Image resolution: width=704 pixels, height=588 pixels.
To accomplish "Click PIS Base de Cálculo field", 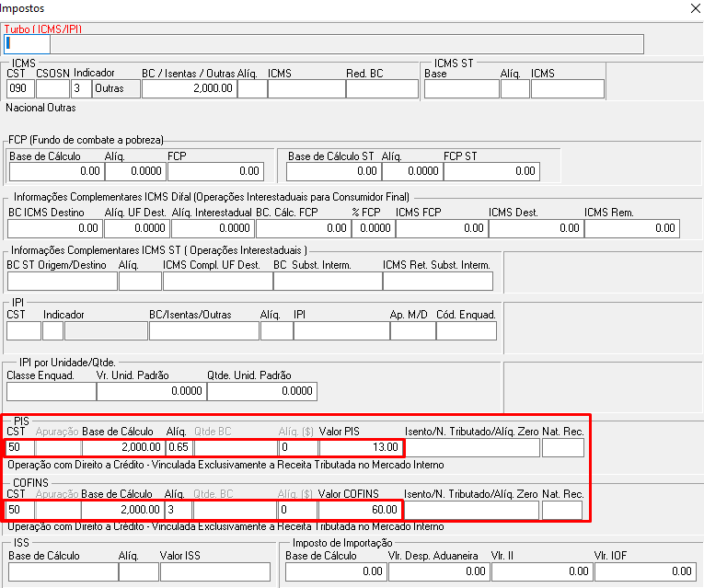I will coord(123,447).
